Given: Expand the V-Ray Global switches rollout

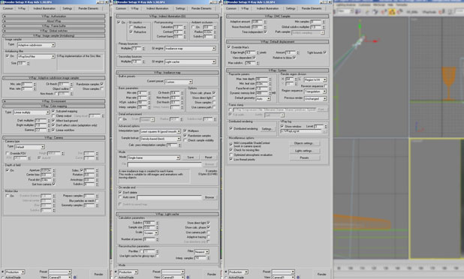Looking at the screenshot, I should click(x=54, y=31).
